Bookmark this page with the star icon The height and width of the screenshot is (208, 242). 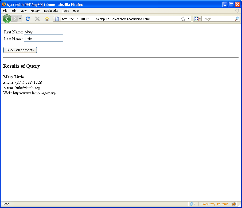pos(183,19)
